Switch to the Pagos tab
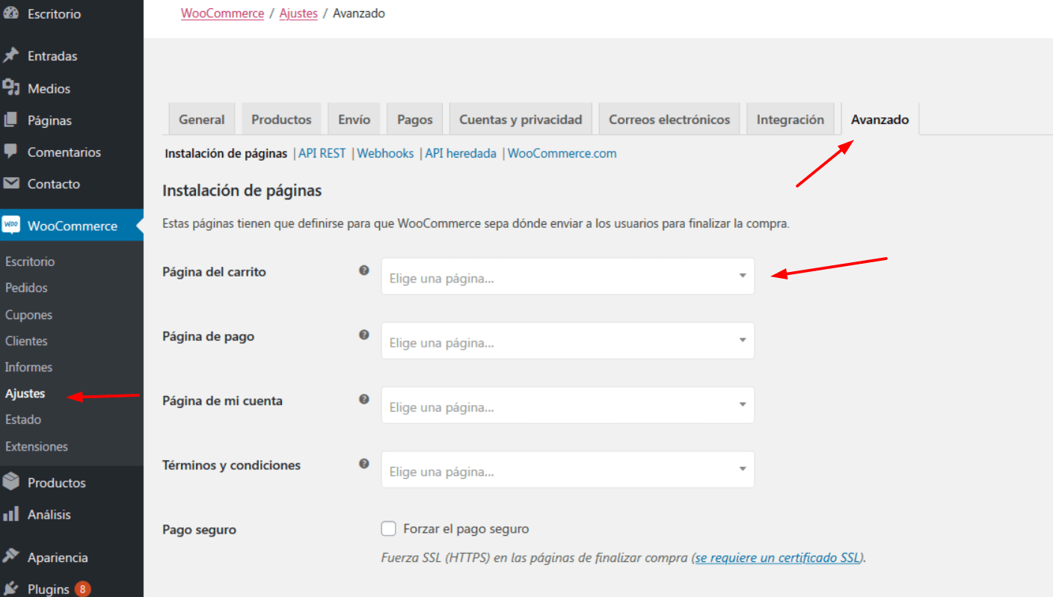This screenshot has width=1053, height=597. coord(415,120)
